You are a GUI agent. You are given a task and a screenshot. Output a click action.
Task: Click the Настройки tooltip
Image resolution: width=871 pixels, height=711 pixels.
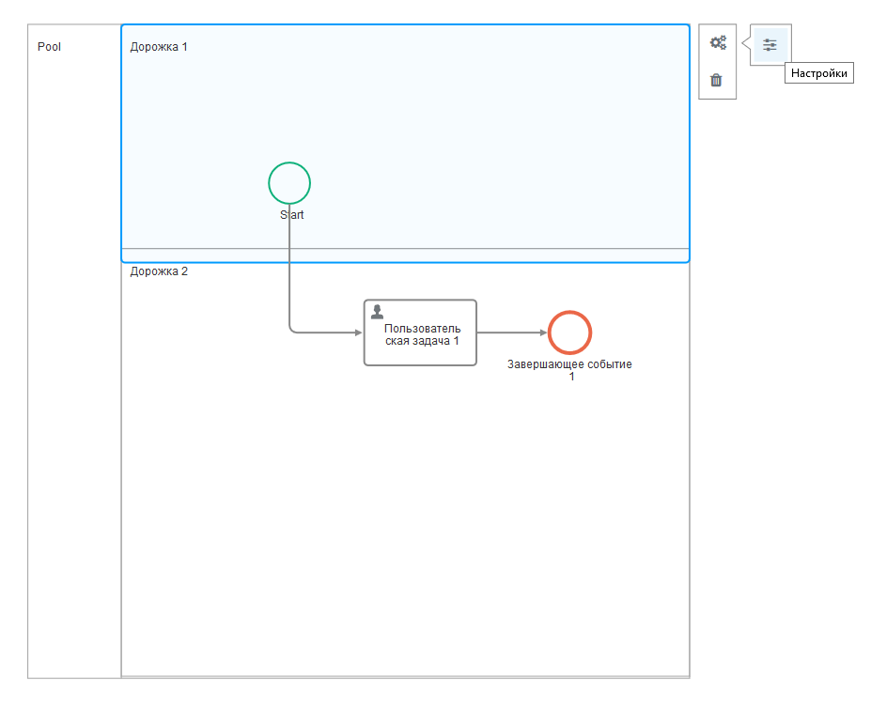(x=818, y=72)
